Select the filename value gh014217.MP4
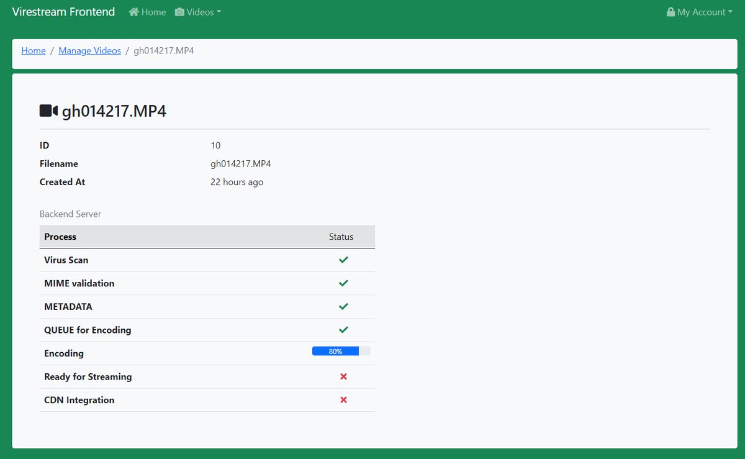The image size is (745, 459). click(241, 164)
